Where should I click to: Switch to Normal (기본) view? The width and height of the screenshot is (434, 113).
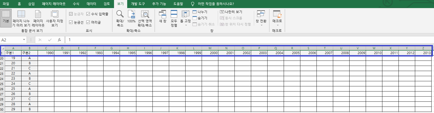click(x=6, y=18)
